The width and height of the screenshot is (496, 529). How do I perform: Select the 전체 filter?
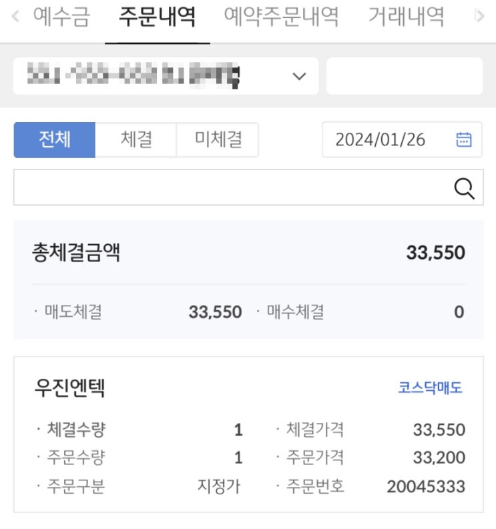(x=55, y=139)
